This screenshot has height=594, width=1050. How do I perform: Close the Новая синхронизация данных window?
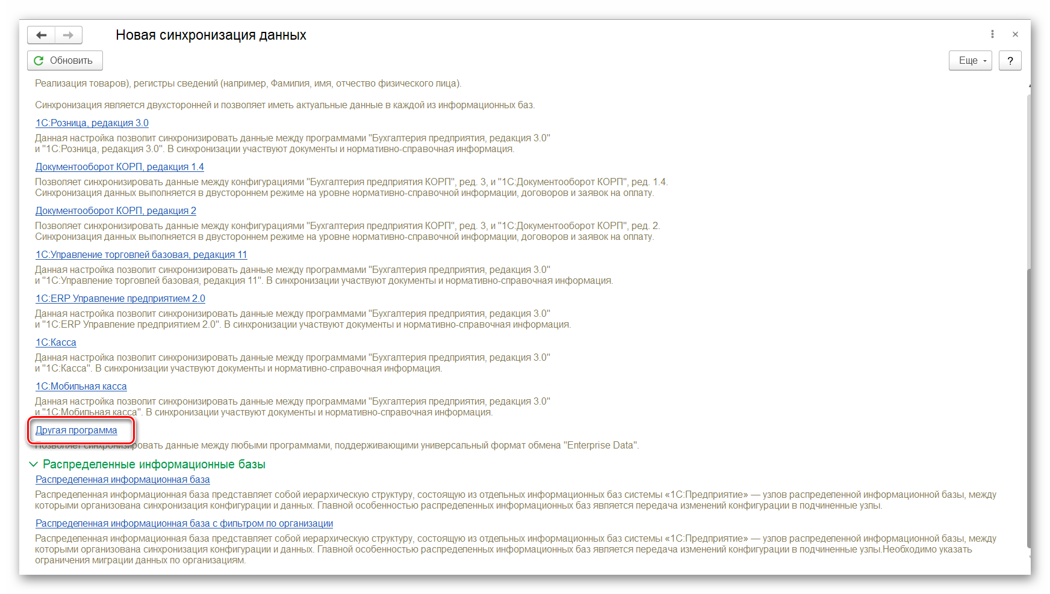[1015, 34]
